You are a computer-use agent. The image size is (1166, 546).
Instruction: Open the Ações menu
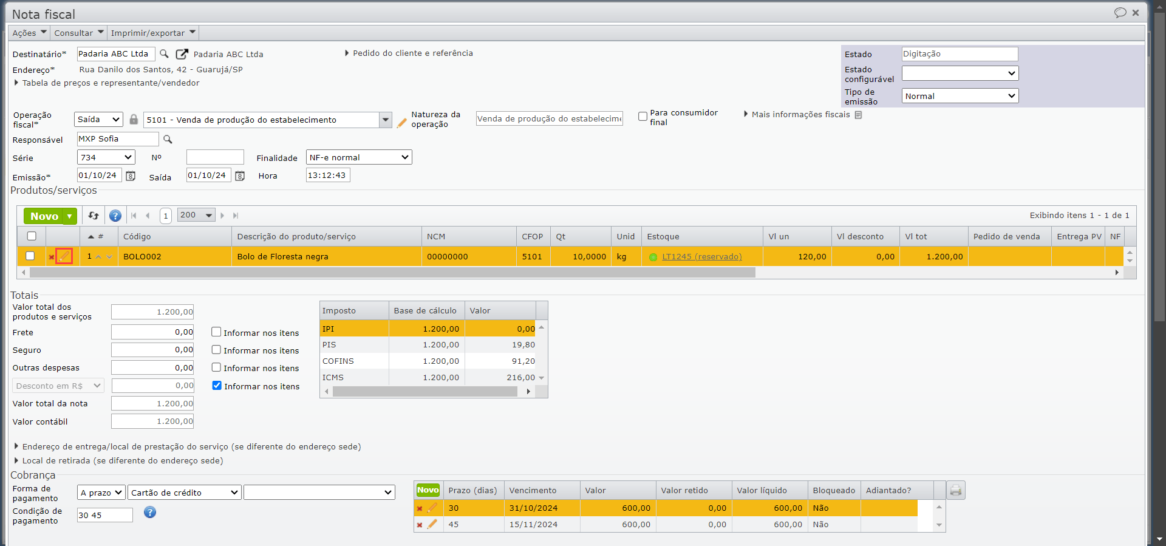[x=29, y=33]
